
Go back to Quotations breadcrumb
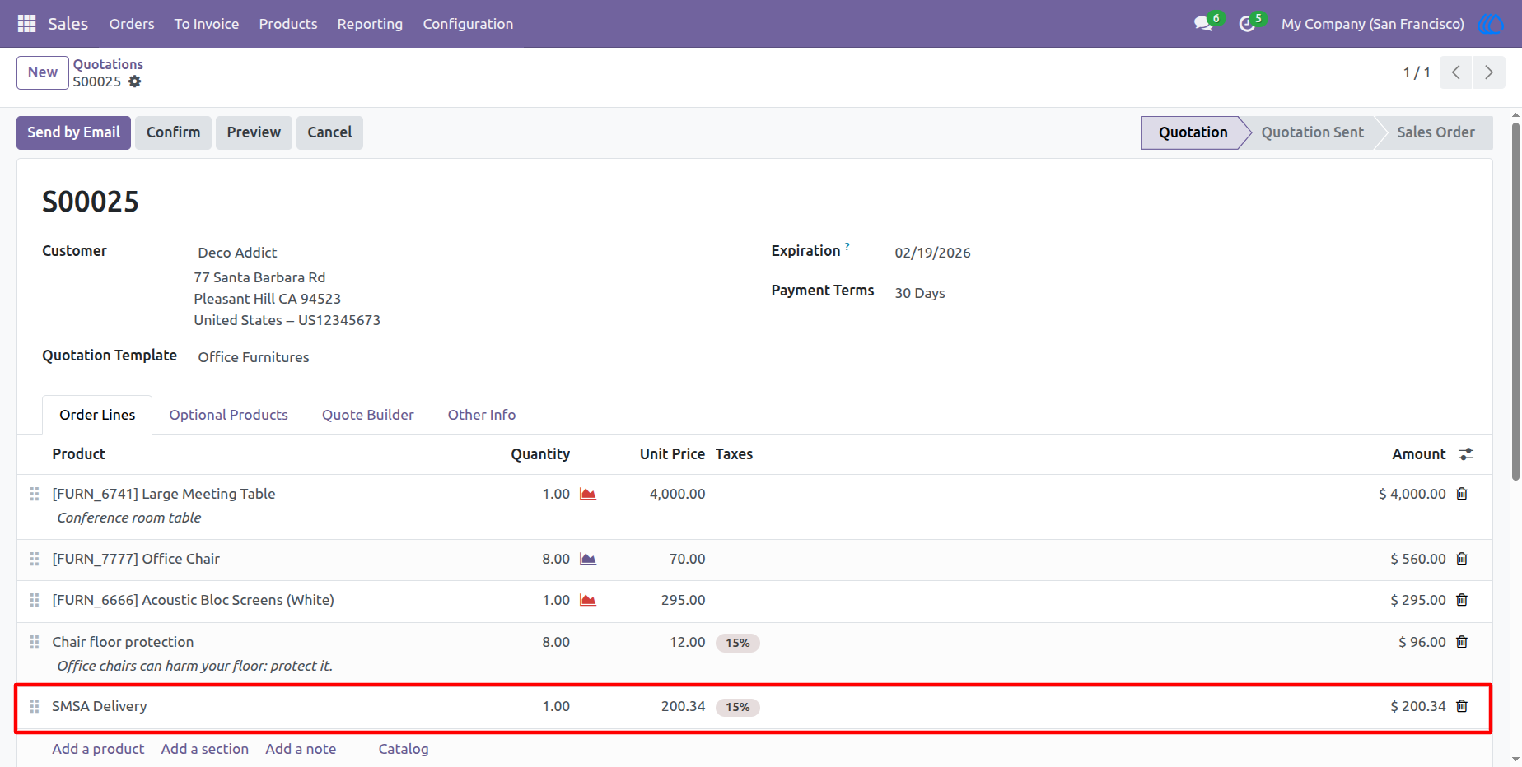[x=108, y=64]
